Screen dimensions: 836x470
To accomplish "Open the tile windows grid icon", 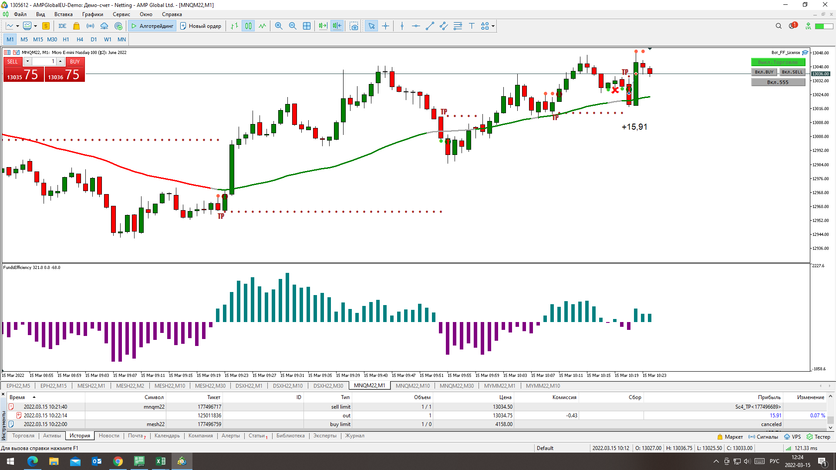I will [x=307, y=26].
